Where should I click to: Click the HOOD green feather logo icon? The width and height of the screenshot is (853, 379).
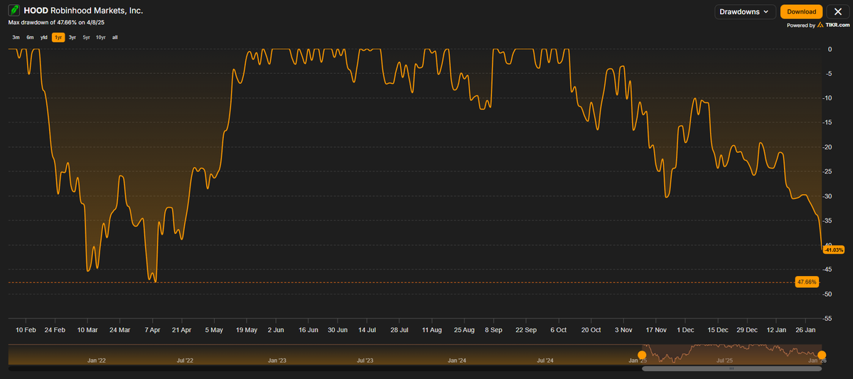(14, 11)
